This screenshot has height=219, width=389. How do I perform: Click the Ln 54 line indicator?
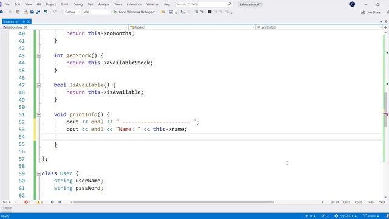coord(334,202)
